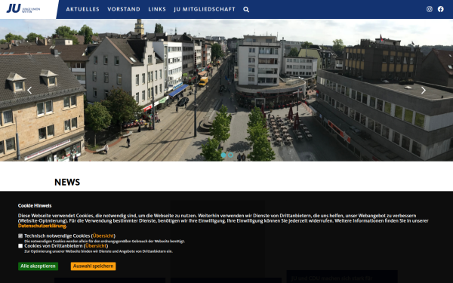Screen dimensions: 453x283
Task: Open Übersicht link for third-party cookies
Action: tap(96, 246)
